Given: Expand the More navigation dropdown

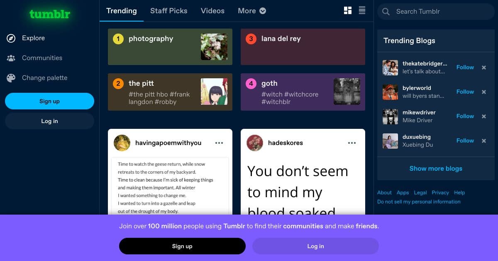Looking at the screenshot, I should tap(251, 11).
